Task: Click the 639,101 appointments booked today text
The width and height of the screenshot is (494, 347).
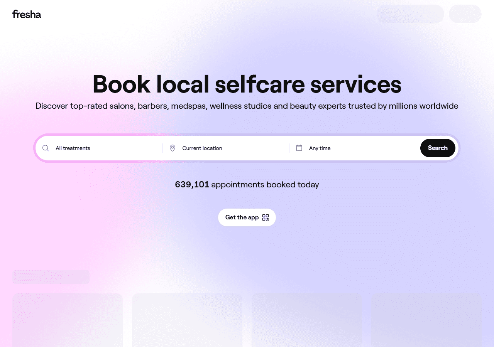Action: [x=247, y=185]
